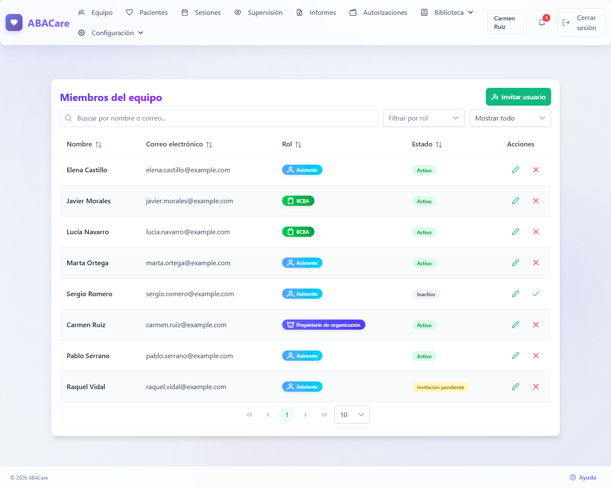Click the ABACare heart logo icon
The width and height of the screenshot is (611, 488).
click(x=14, y=22)
